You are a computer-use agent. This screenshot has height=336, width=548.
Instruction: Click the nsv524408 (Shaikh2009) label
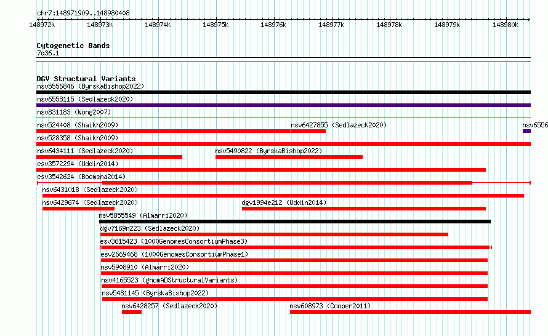(x=78, y=125)
